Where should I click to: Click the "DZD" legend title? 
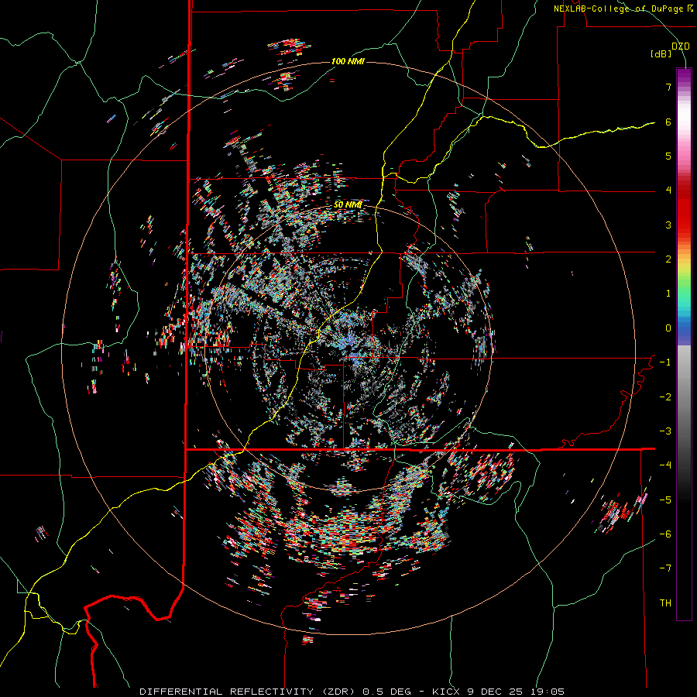(681, 46)
